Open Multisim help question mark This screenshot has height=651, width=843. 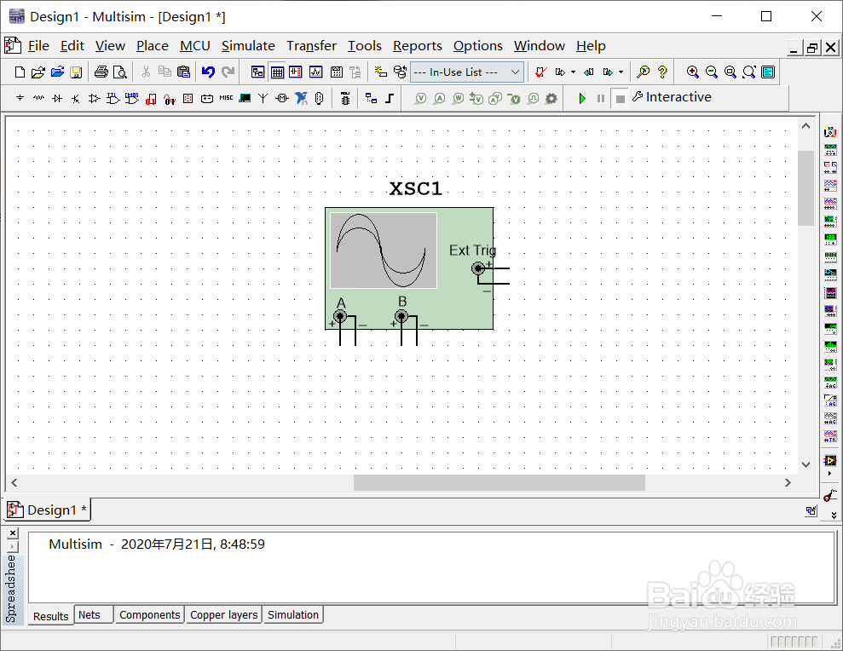pyautogui.click(x=662, y=72)
